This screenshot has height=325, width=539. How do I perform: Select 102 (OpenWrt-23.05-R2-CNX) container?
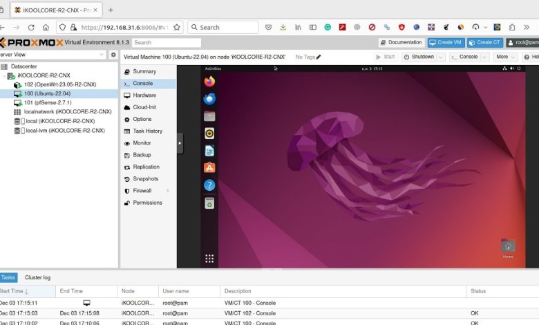pyautogui.click(x=60, y=84)
